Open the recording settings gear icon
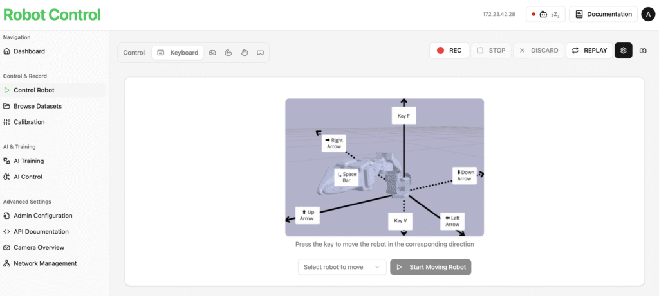 [623, 50]
